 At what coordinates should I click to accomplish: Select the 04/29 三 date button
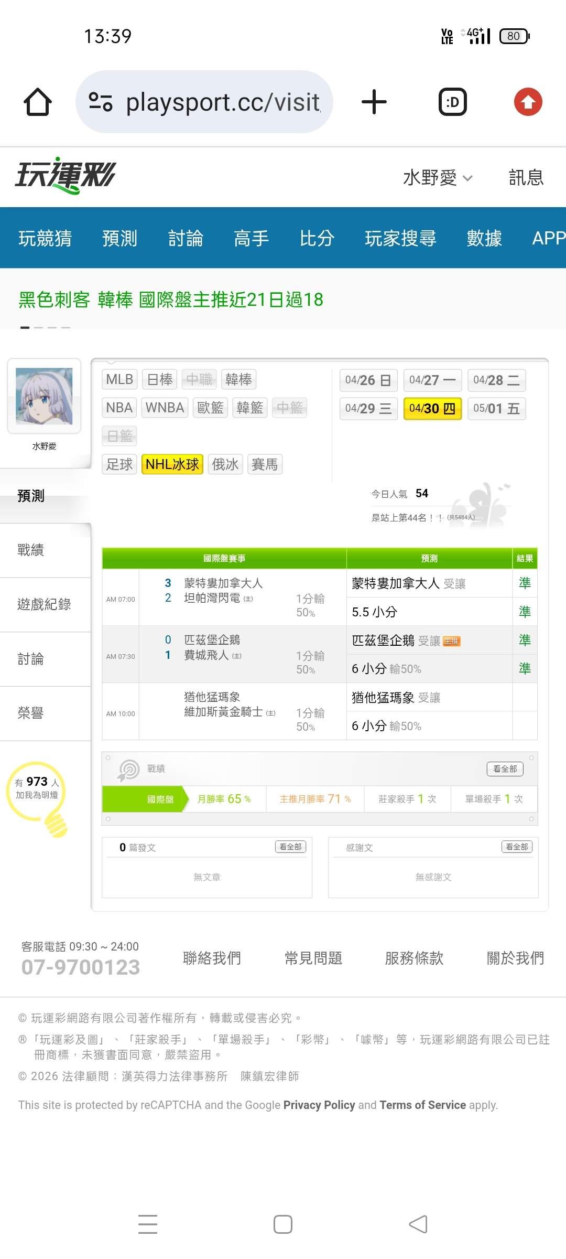[368, 409]
